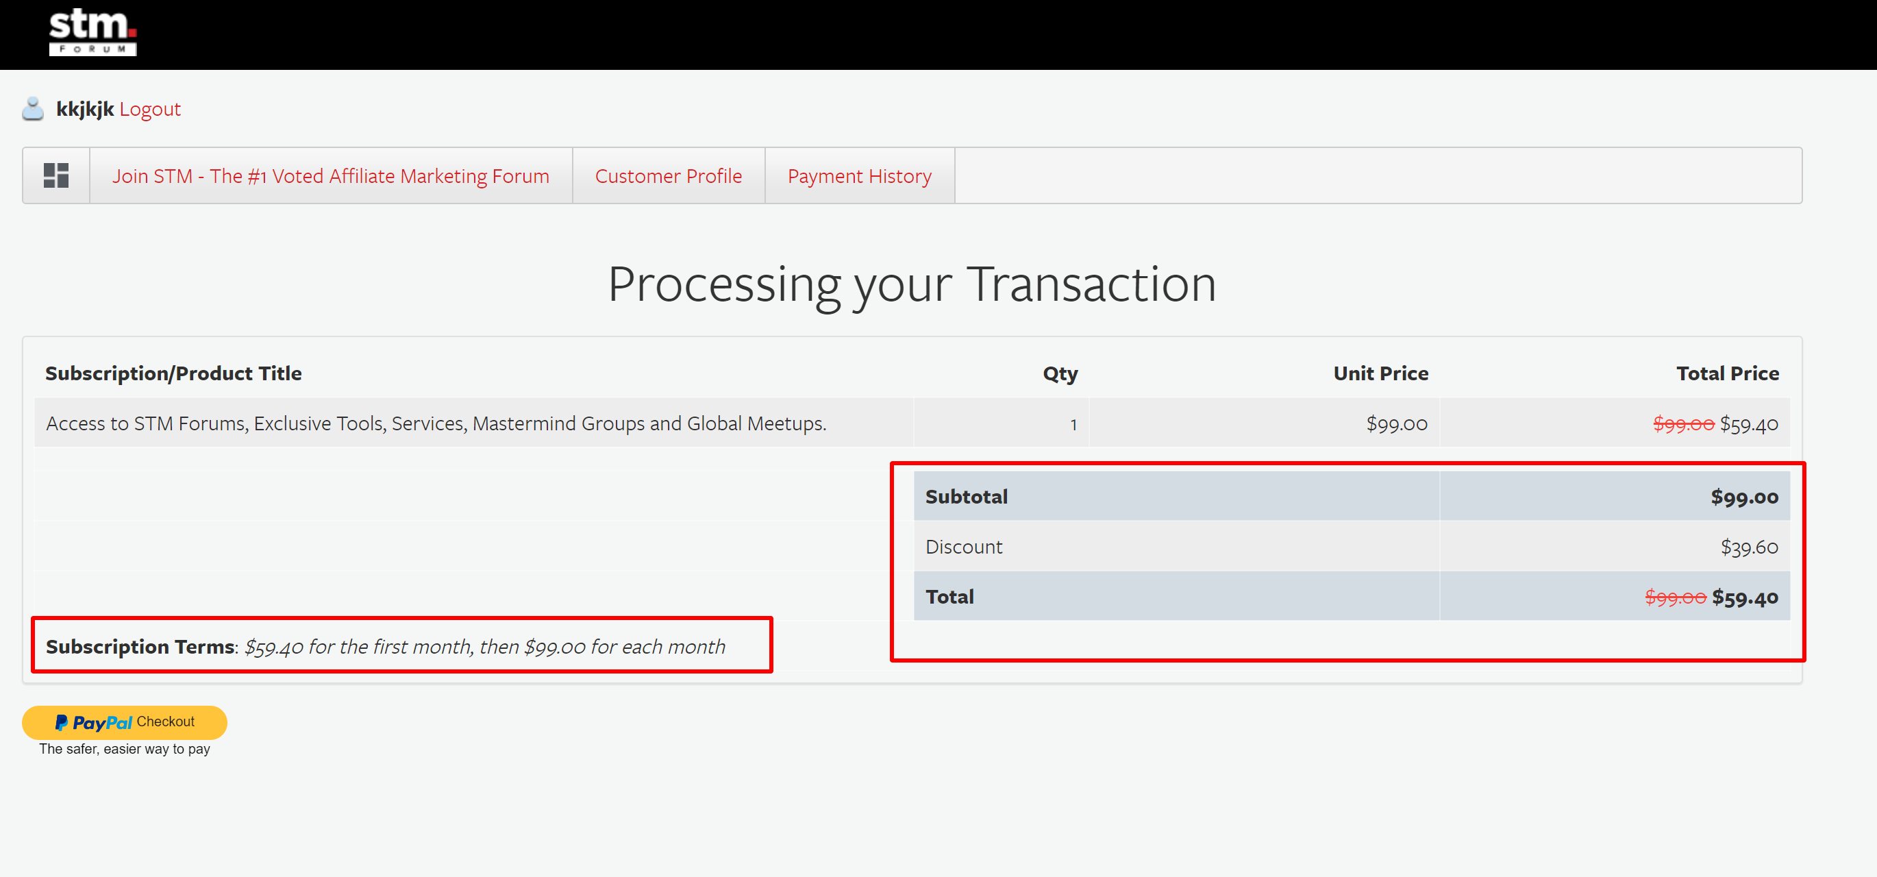
Task: Click the Qty column header
Action: (x=1060, y=373)
